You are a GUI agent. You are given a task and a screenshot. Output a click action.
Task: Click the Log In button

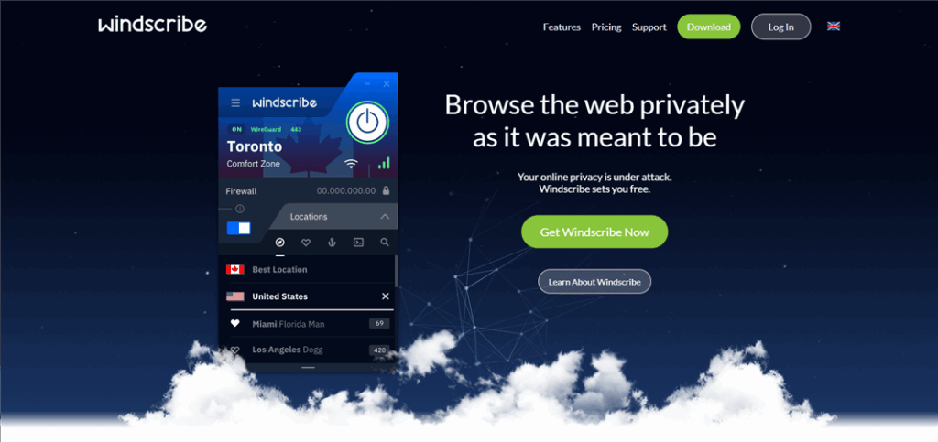pos(781,27)
